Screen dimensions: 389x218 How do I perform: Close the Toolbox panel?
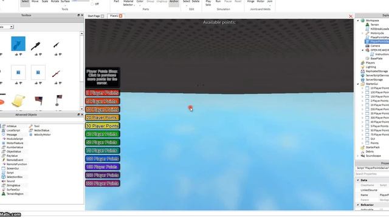pyautogui.click(x=82, y=15)
